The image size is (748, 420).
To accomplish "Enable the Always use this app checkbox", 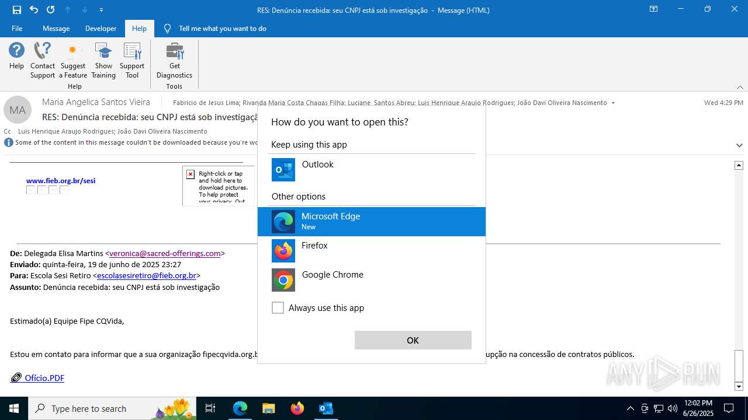I will tap(278, 308).
